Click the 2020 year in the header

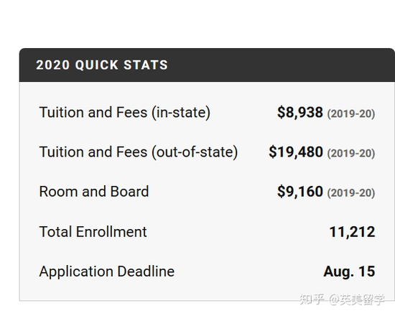52,65
